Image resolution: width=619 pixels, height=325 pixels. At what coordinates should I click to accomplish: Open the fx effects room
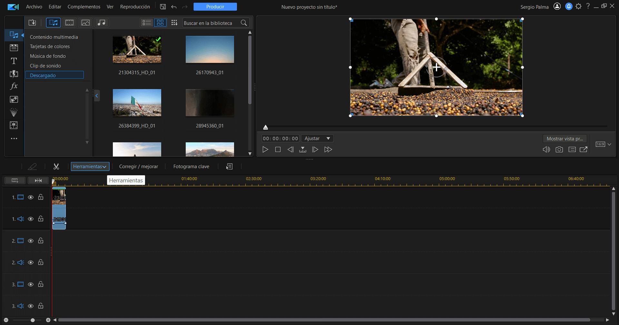(x=14, y=86)
